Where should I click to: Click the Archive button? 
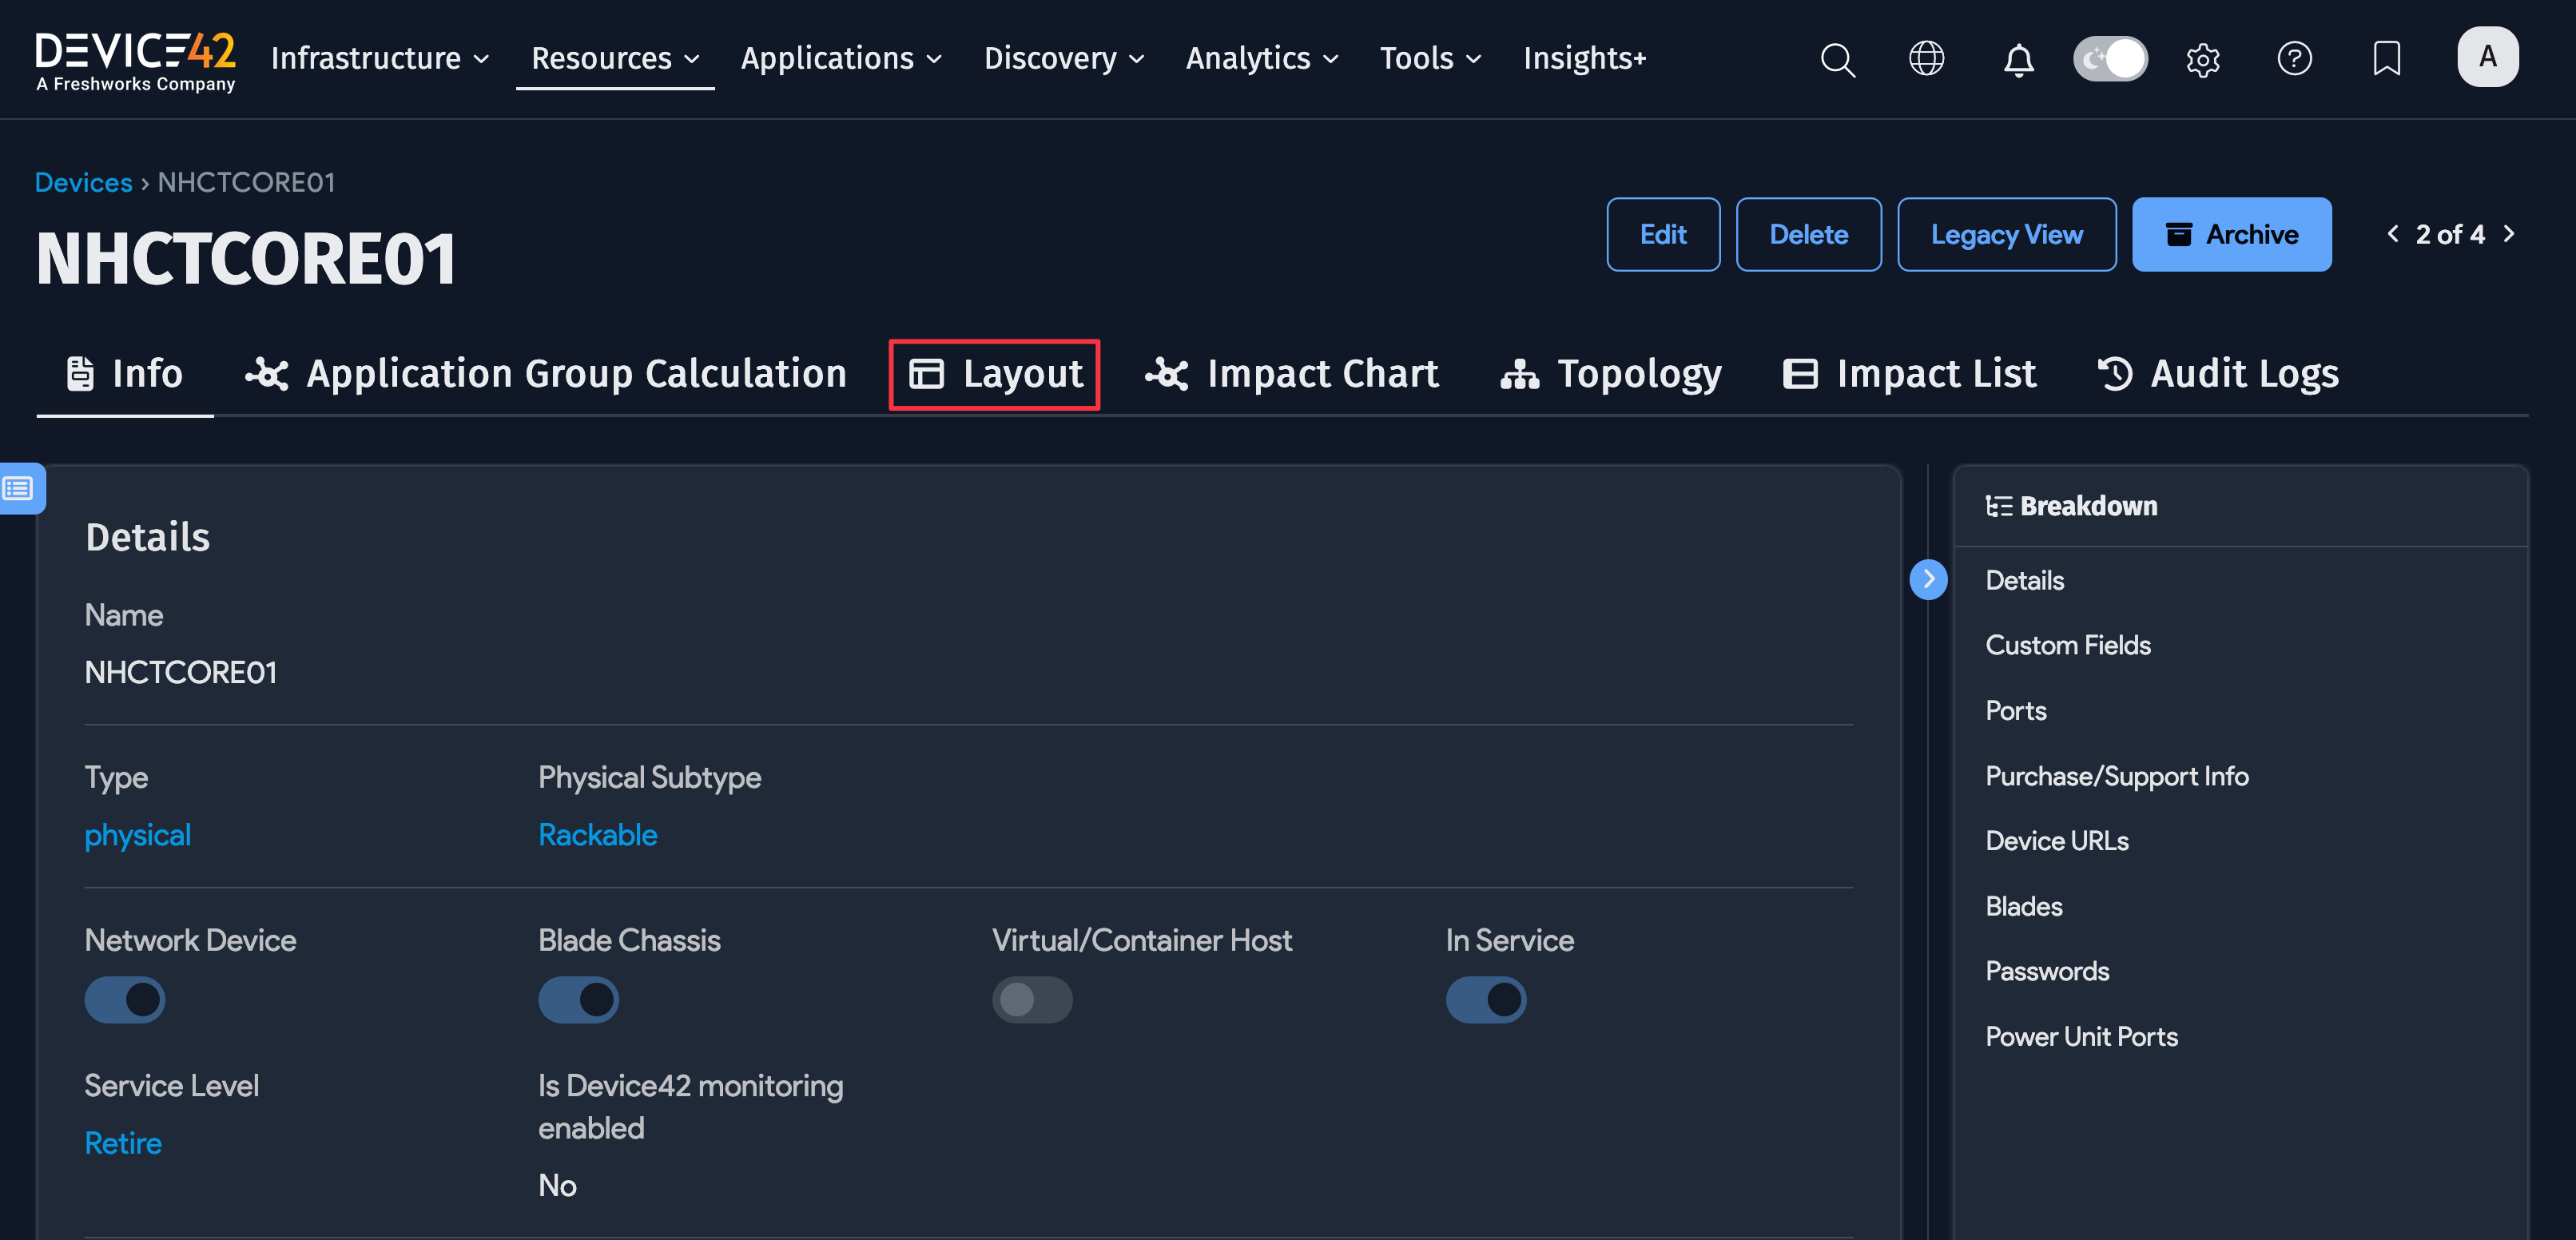click(x=2231, y=234)
